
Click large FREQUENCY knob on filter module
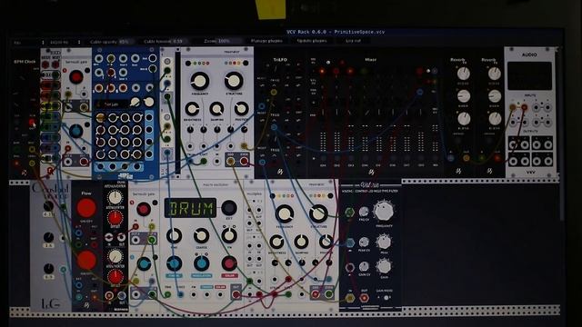384,211
